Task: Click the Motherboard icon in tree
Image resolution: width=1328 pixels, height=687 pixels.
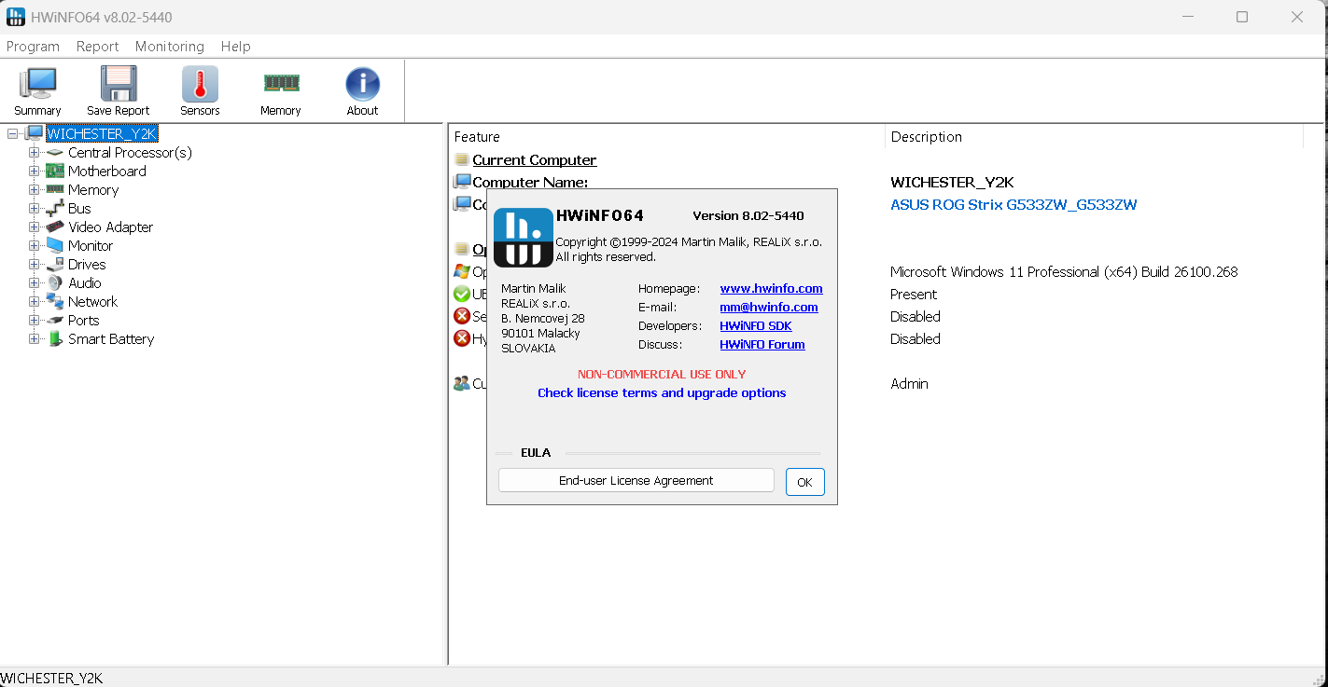Action: (55, 172)
